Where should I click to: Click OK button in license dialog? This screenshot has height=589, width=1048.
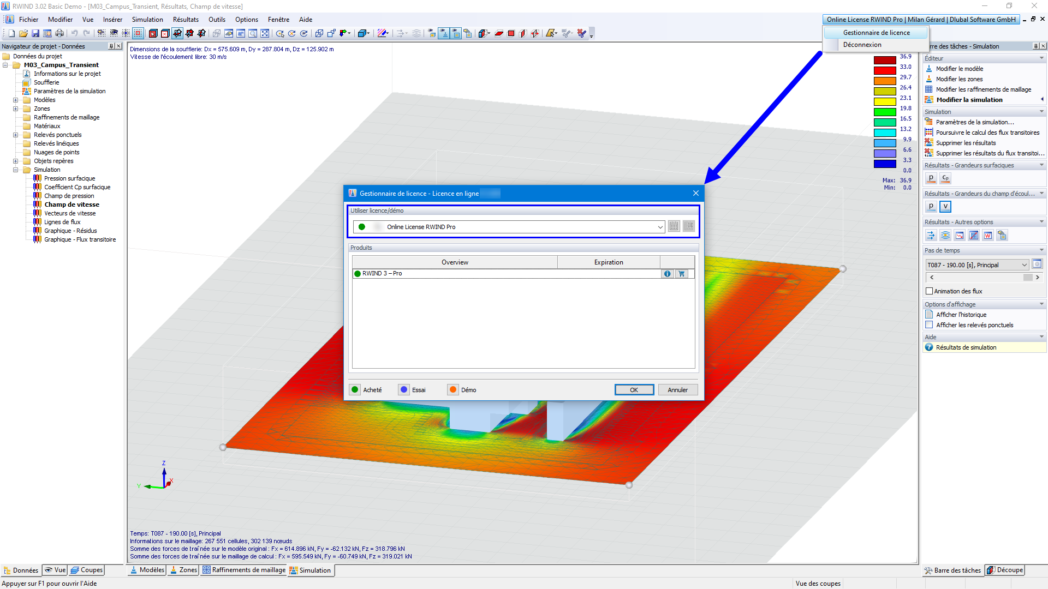point(633,389)
